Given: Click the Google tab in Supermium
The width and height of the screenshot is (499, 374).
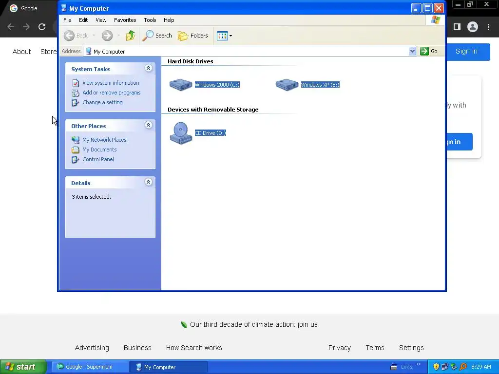Looking at the screenshot, I should 28,9.
